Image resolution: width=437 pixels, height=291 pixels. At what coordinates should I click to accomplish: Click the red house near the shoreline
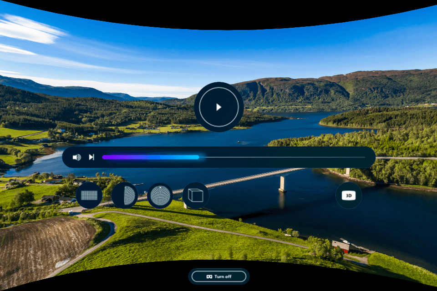tap(340, 246)
